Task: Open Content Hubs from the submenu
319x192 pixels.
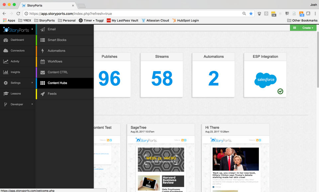Action: 65,83
